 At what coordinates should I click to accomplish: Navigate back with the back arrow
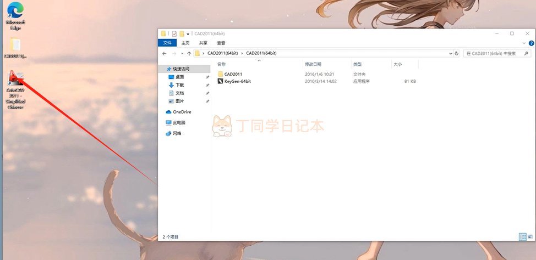[164, 53]
